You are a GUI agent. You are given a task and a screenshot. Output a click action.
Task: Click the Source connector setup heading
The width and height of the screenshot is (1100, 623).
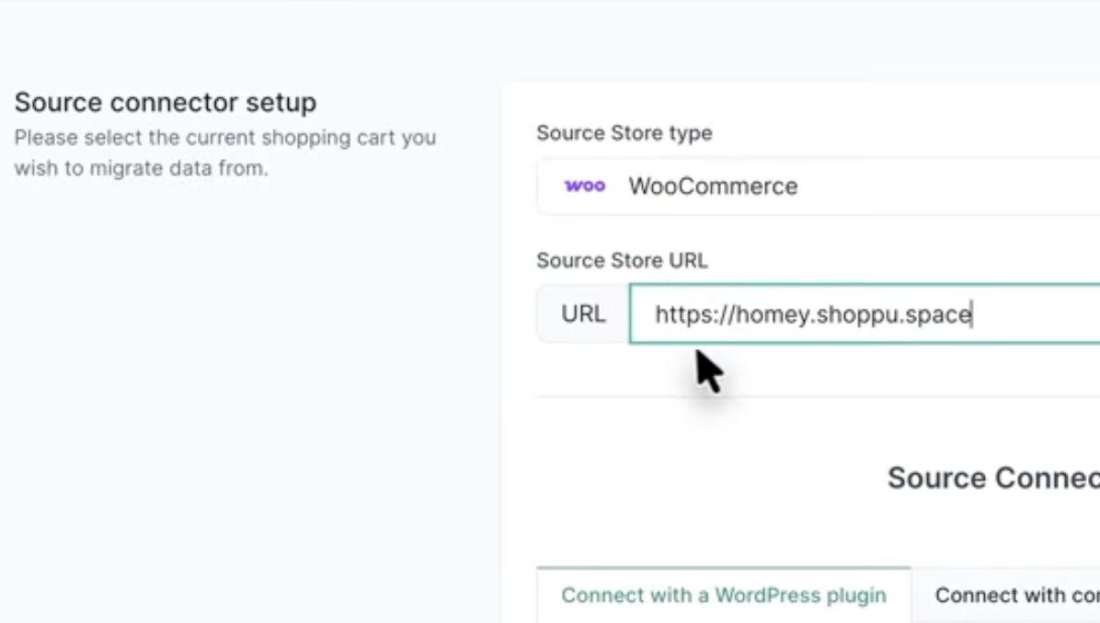click(x=166, y=102)
